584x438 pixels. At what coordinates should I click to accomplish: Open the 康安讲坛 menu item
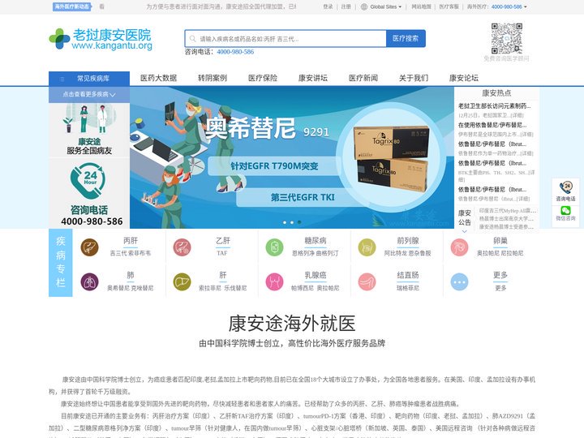coord(313,78)
